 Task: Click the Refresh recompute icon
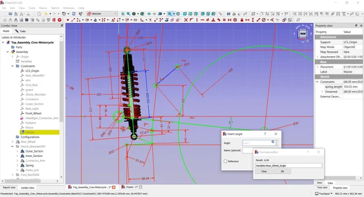(74, 14)
